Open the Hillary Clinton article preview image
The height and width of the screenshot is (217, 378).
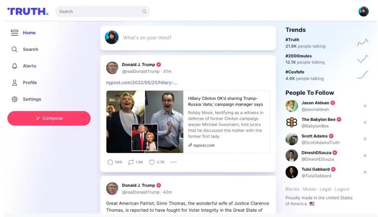(x=145, y=122)
